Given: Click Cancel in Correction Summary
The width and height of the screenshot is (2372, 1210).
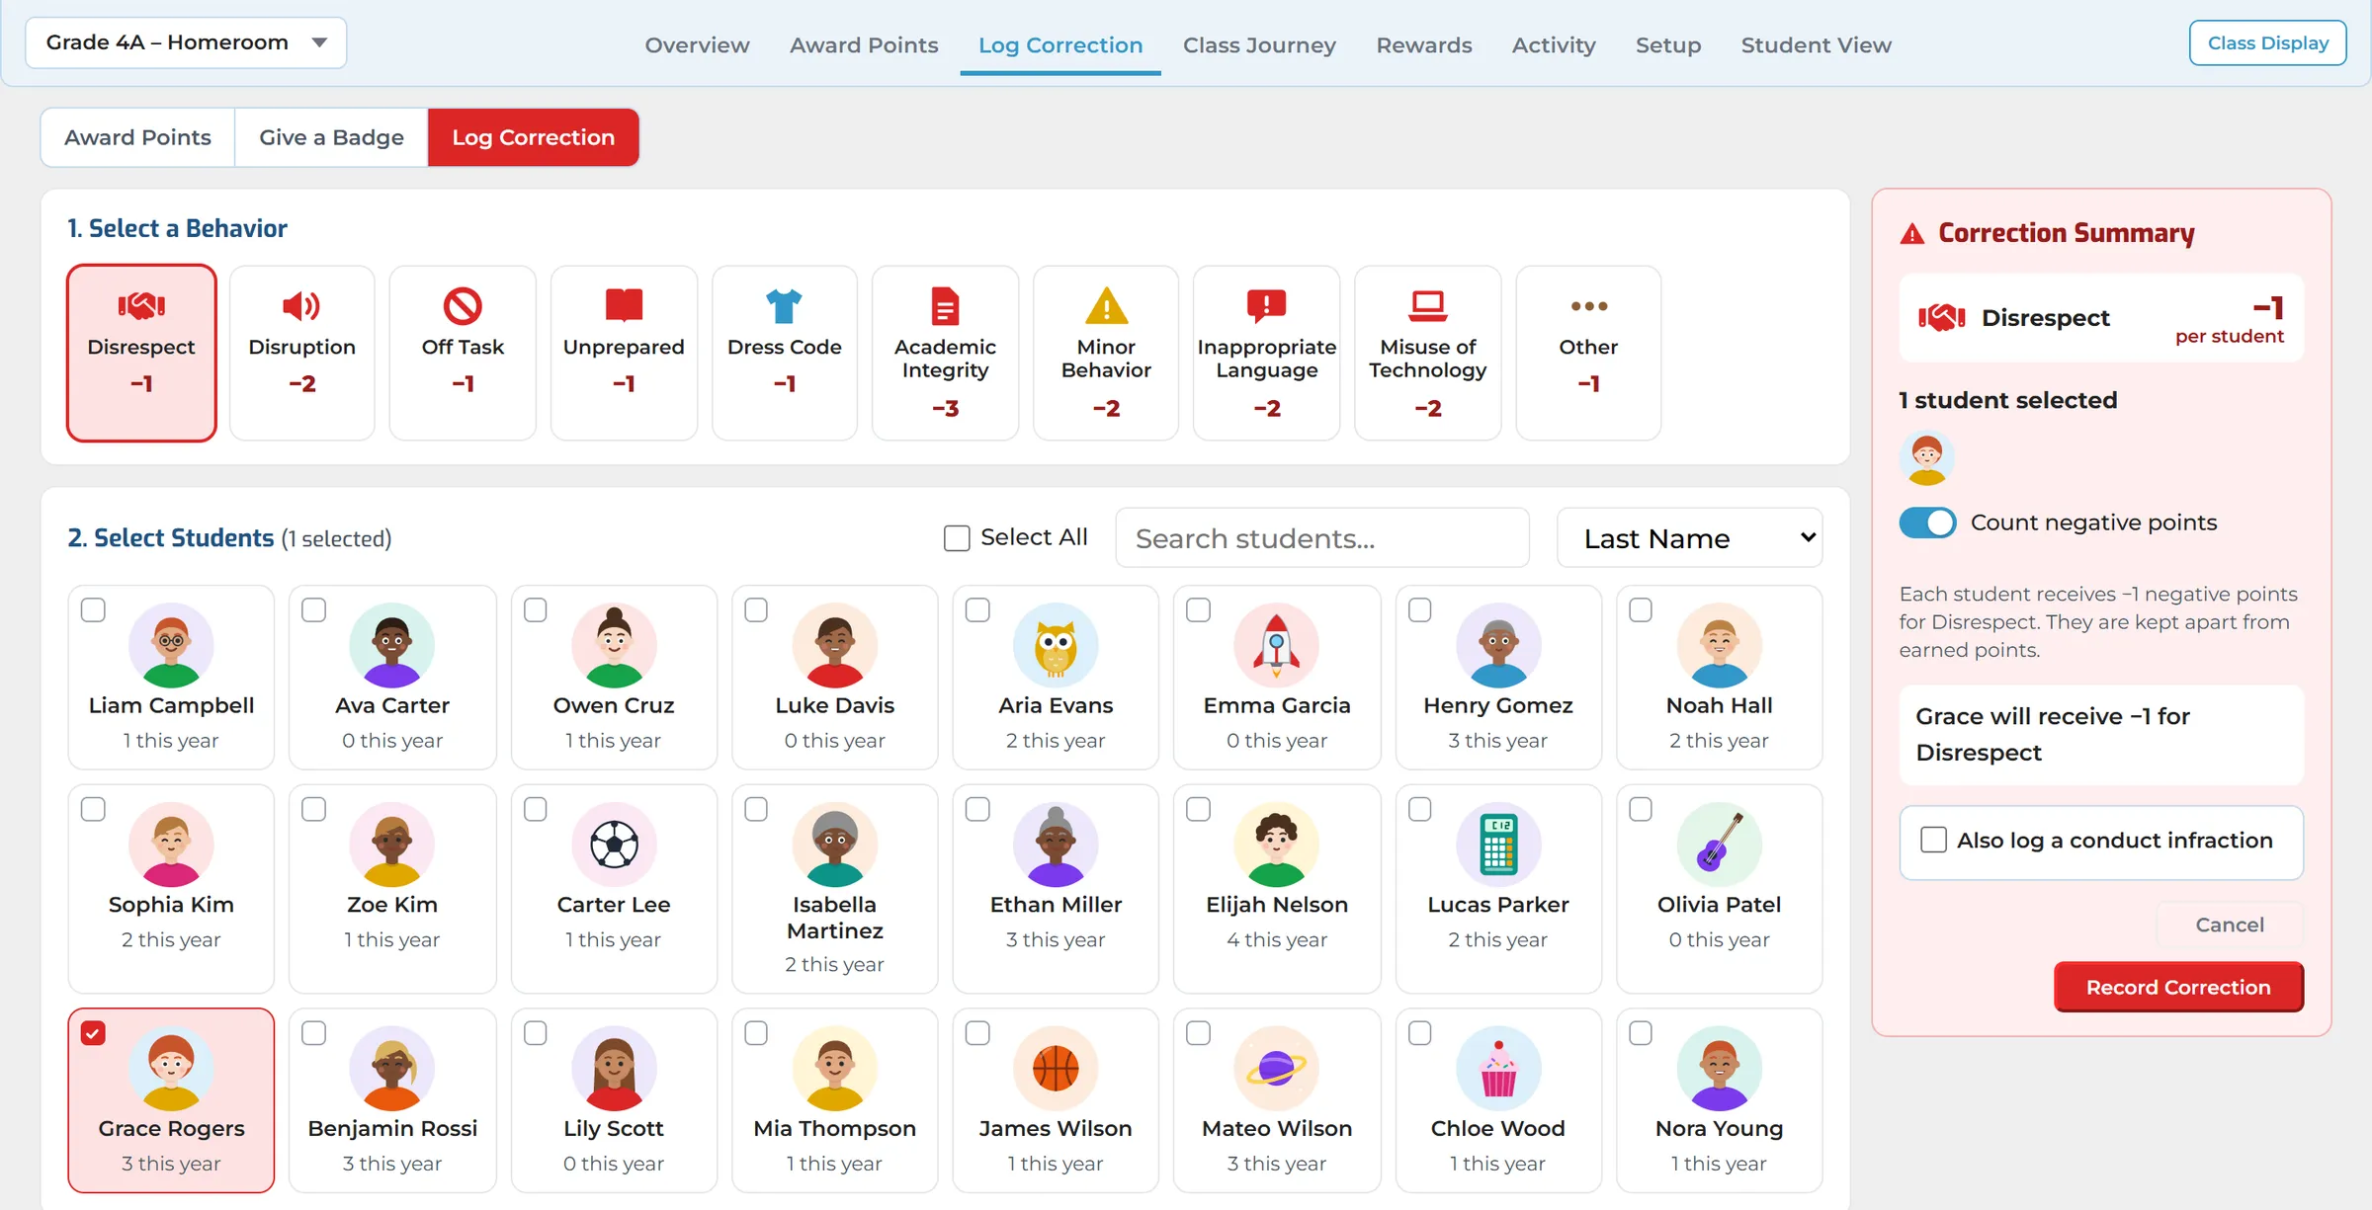Looking at the screenshot, I should tap(2230, 925).
